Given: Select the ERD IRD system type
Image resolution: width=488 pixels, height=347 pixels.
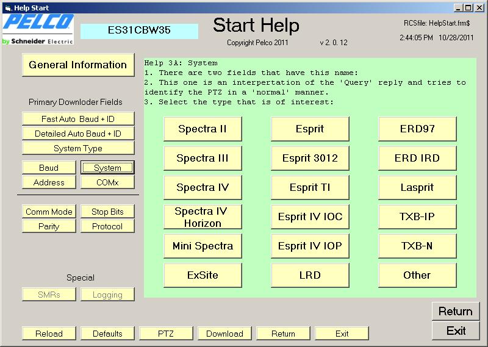Looking at the screenshot, I should tap(417, 158).
